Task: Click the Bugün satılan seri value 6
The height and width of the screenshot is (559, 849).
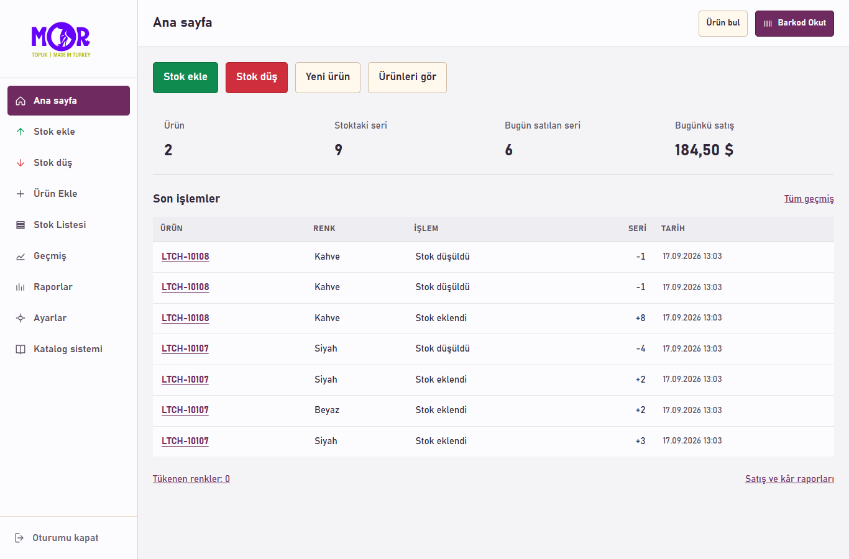Action: [509, 150]
